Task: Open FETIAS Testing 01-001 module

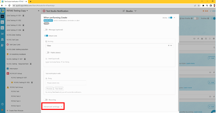Action: coord(19,78)
